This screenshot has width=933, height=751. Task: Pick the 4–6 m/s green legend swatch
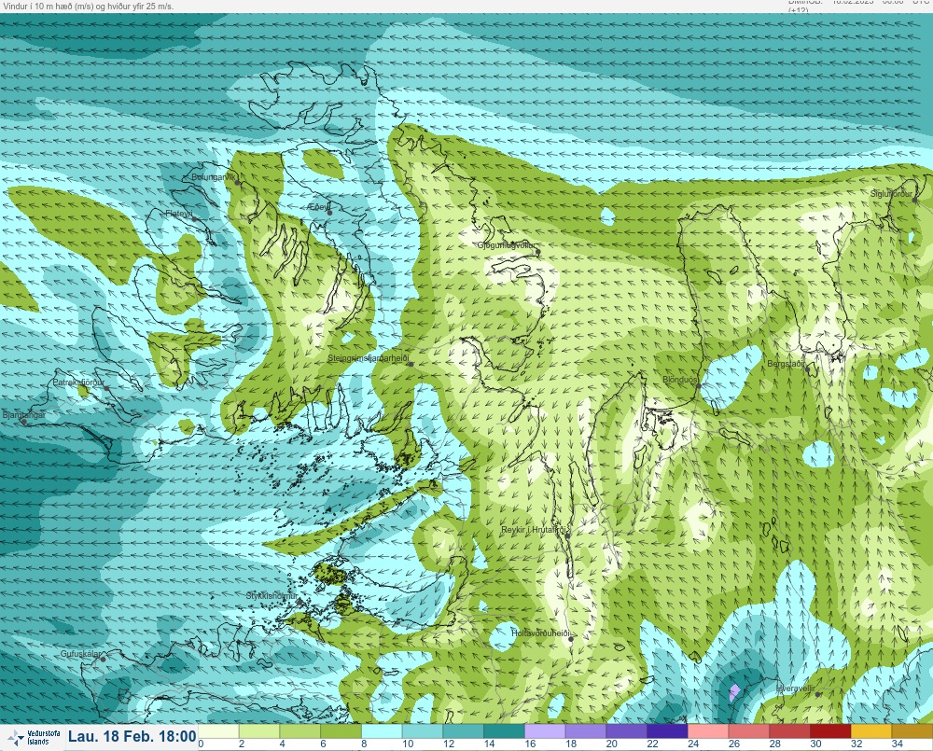(299, 730)
